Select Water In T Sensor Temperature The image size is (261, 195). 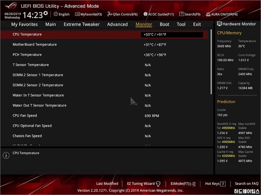click(104, 95)
